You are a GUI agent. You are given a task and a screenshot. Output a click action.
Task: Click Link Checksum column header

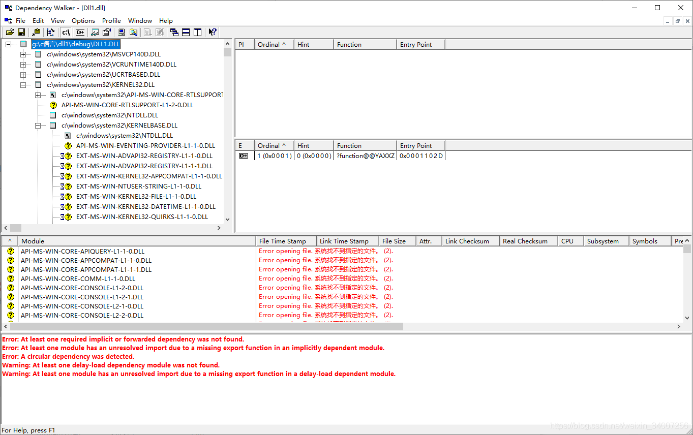tap(471, 241)
